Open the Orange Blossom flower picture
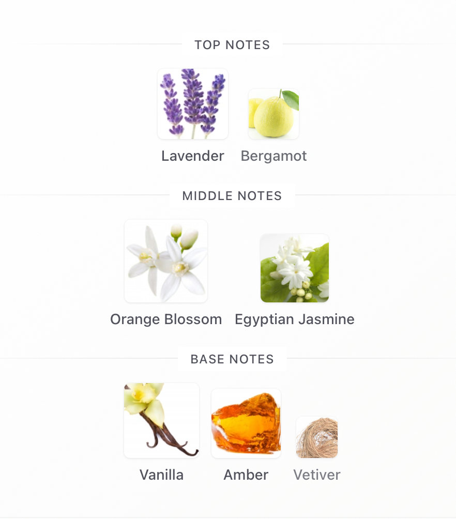 pyautogui.click(x=166, y=261)
